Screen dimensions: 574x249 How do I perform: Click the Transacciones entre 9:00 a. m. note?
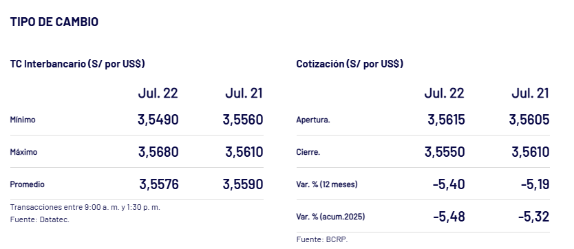[85, 207]
